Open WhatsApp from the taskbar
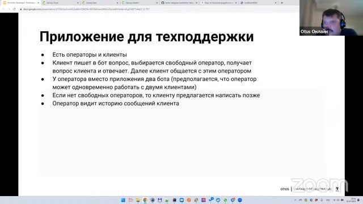Image resolution: width=363 pixels, height=204 pixels. click(225, 200)
